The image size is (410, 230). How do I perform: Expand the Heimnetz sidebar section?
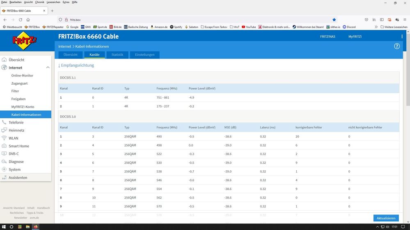pos(16,130)
